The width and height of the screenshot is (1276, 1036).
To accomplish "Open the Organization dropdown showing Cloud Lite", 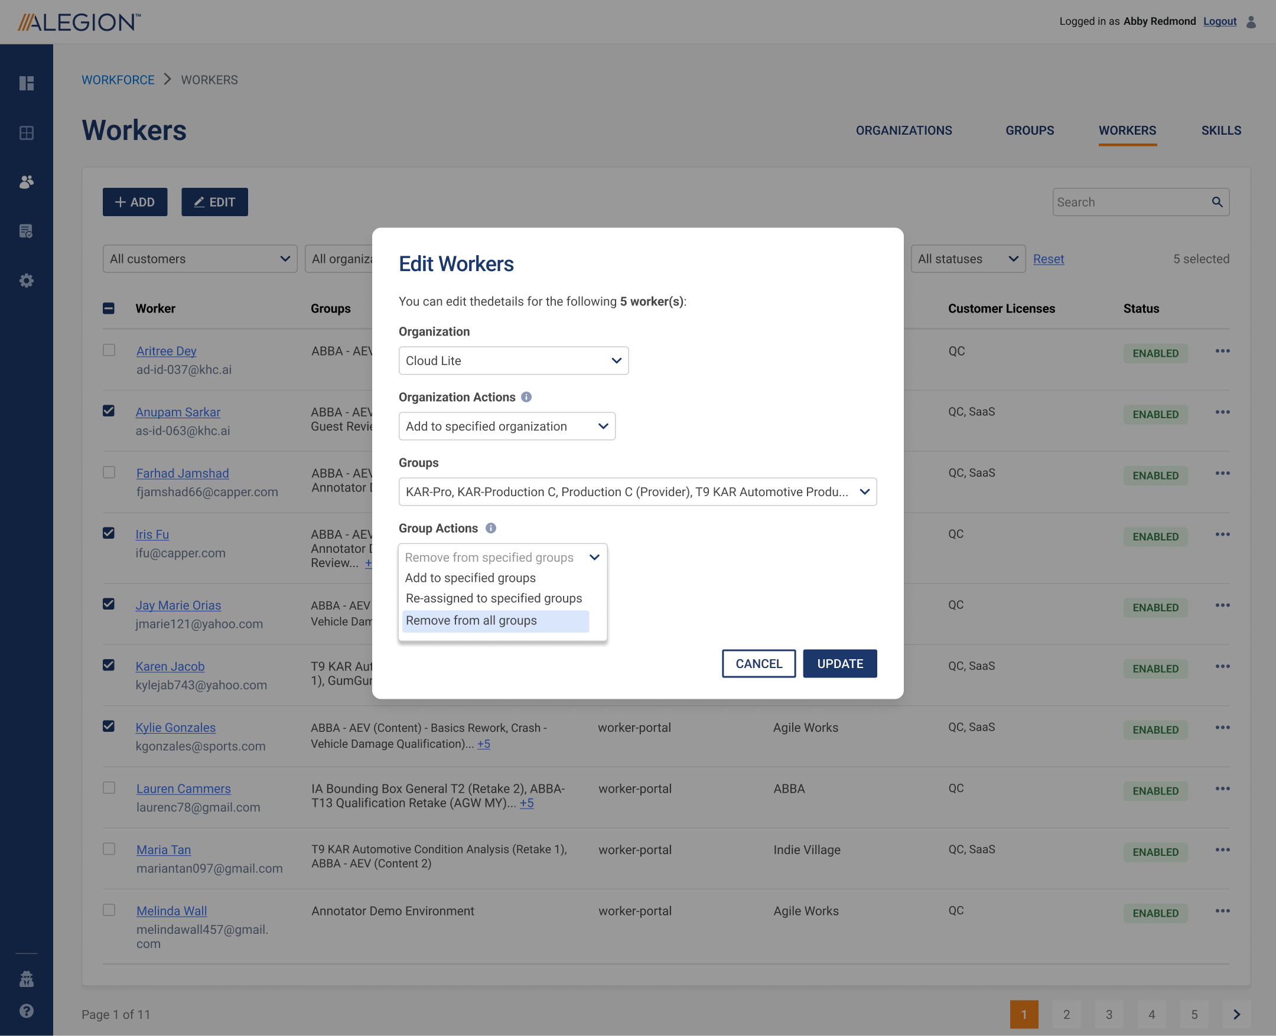I will [x=513, y=360].
